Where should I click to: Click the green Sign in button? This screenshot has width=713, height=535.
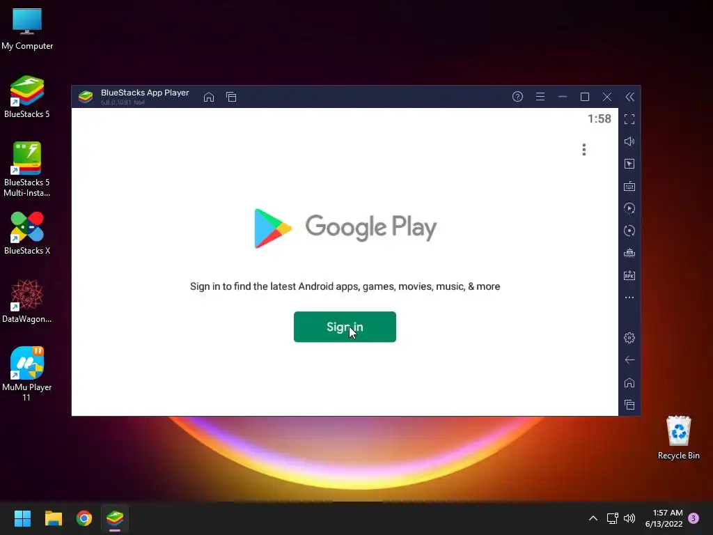click(x=345, y=327)
